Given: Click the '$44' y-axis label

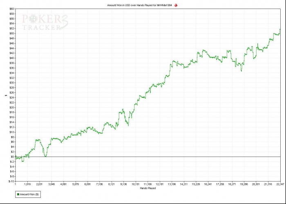Looking at the screenshot, I should pyautogui.click(x=12, y=48).
